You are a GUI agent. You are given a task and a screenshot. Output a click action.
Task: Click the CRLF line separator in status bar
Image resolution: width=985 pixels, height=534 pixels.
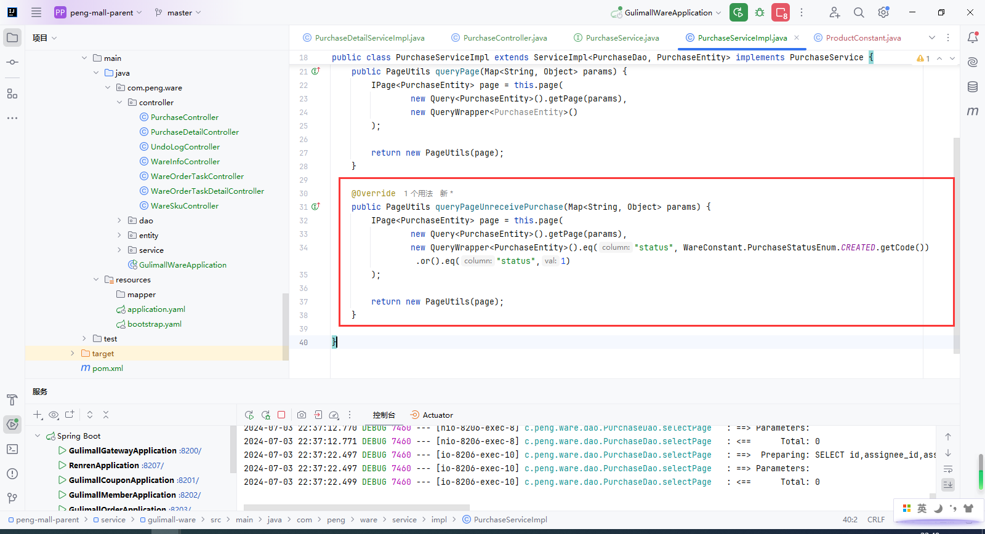tap(876, 520)
